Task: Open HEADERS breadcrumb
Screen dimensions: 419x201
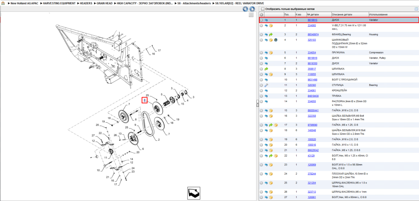Action: tap(86, 3)
